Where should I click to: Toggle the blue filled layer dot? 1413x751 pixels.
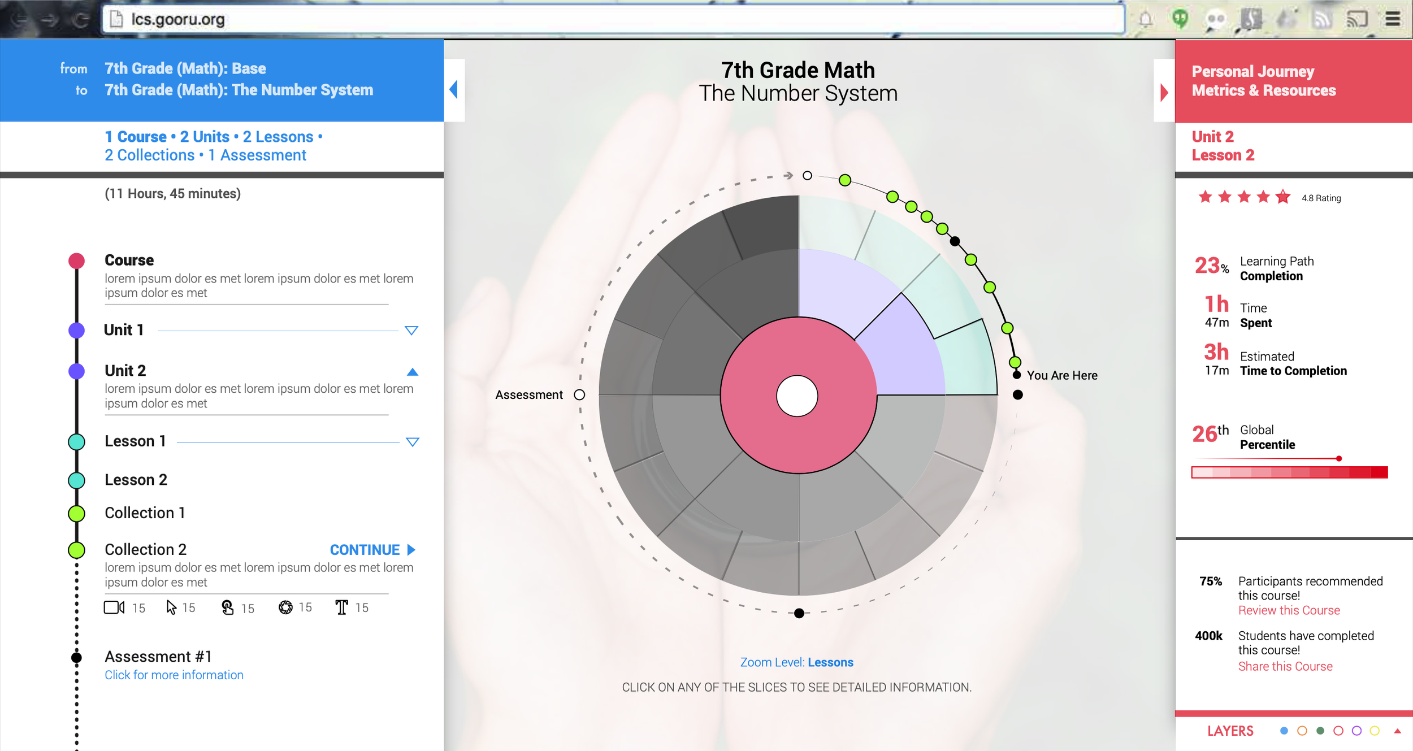point(1284,731)
